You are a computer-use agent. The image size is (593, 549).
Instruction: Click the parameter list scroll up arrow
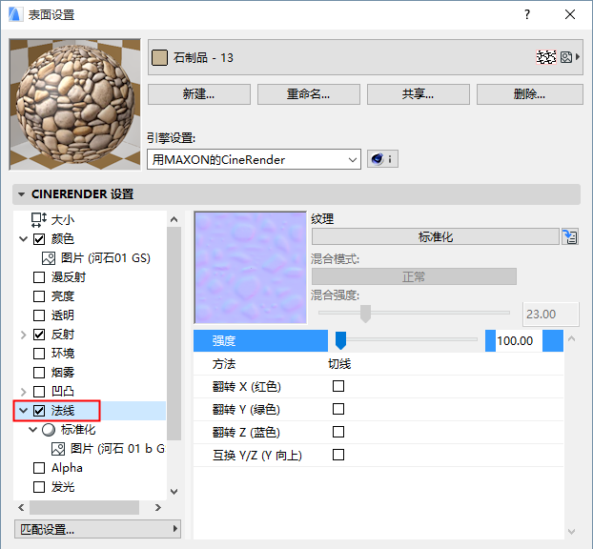[571, 338]
